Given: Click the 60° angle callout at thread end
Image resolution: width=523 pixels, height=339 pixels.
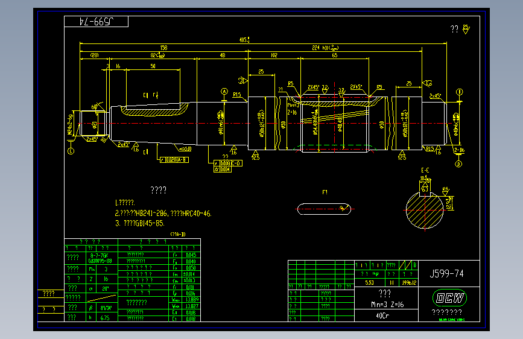Looking at the screenshot, I should point(94,107).
